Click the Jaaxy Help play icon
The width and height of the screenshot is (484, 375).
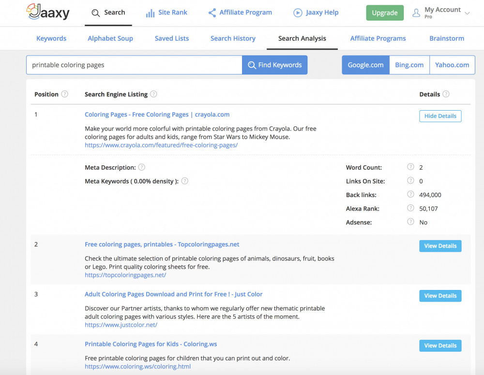tap(298, 13)
